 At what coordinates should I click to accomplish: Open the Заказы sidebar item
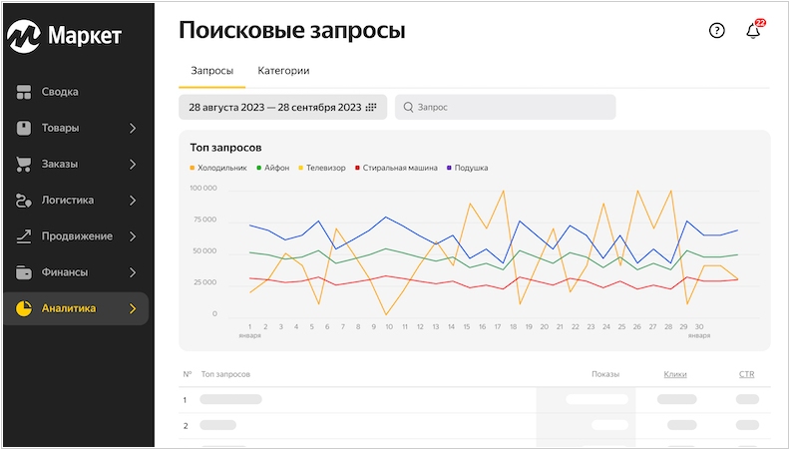[76, 164]
